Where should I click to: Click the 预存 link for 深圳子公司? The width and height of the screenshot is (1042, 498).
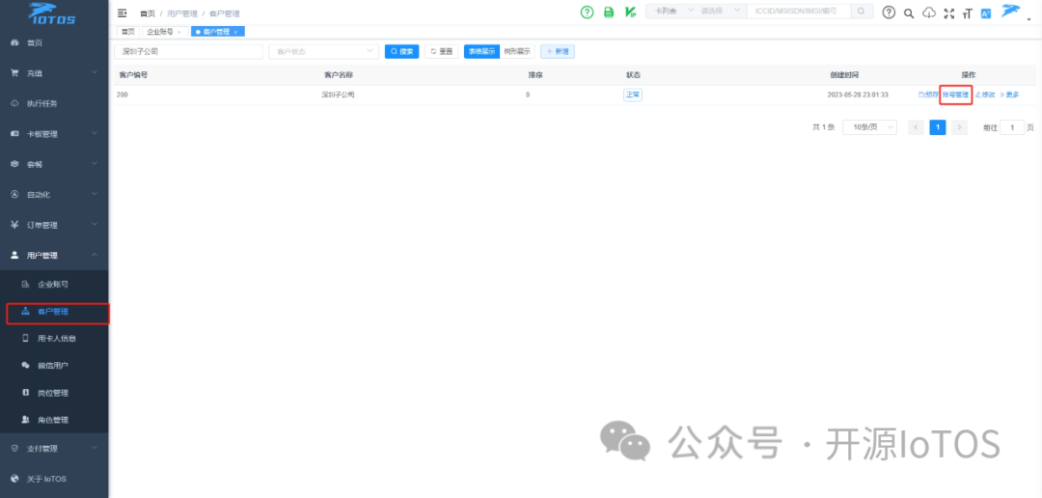[x=928, y=96]
